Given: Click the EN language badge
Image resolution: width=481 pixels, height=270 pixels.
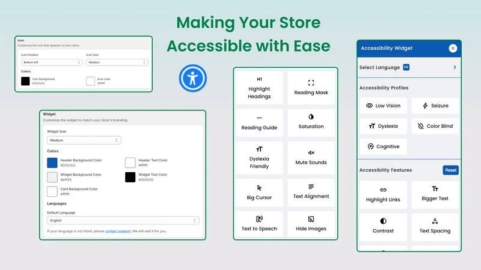Looking at the screenshot, I should (406, 67).
